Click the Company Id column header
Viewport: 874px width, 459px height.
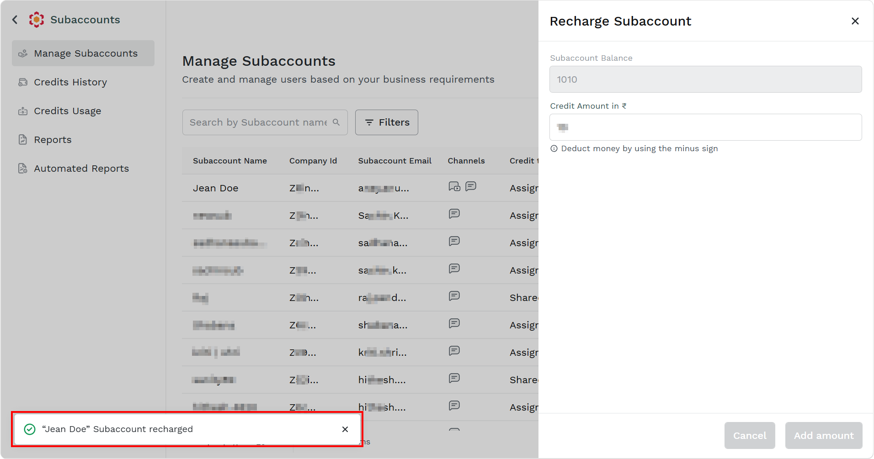click(313, 161)
